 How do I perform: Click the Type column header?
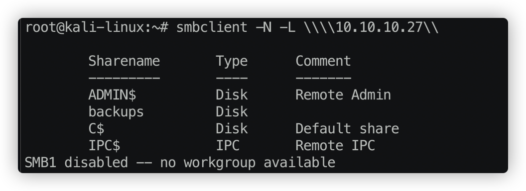click(232, 62)
